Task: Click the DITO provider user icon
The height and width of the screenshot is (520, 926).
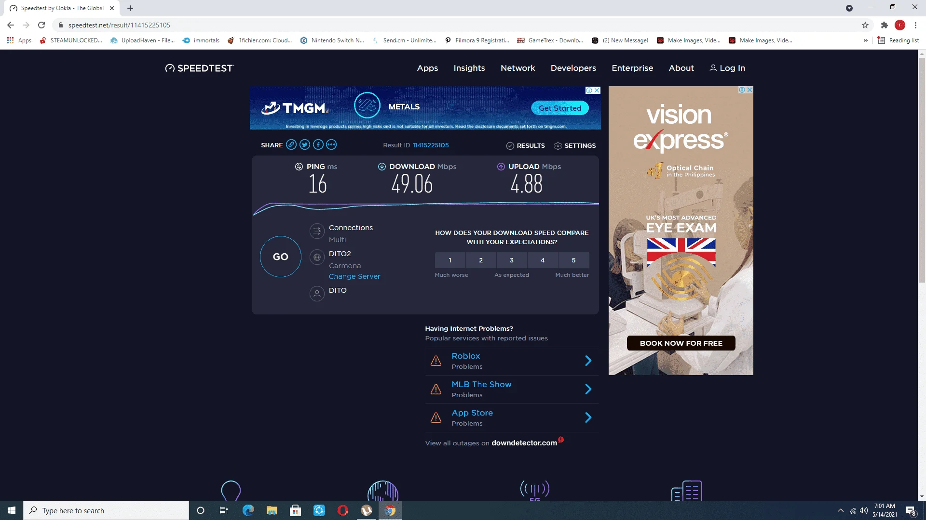Action: click(317, 294)
